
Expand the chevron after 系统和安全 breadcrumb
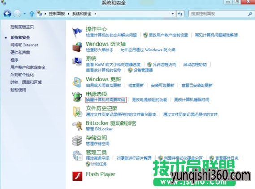[x=95, y=14]
